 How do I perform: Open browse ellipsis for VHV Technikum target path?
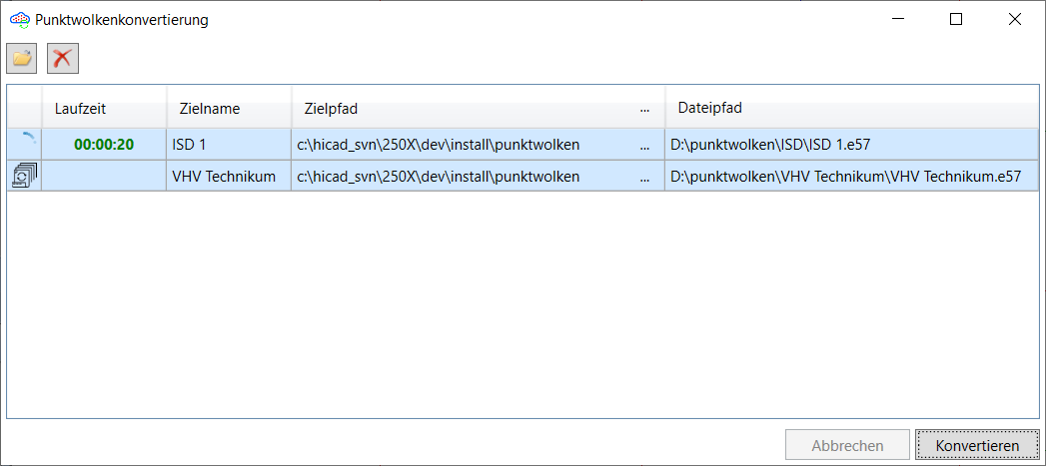pos(645,177)
